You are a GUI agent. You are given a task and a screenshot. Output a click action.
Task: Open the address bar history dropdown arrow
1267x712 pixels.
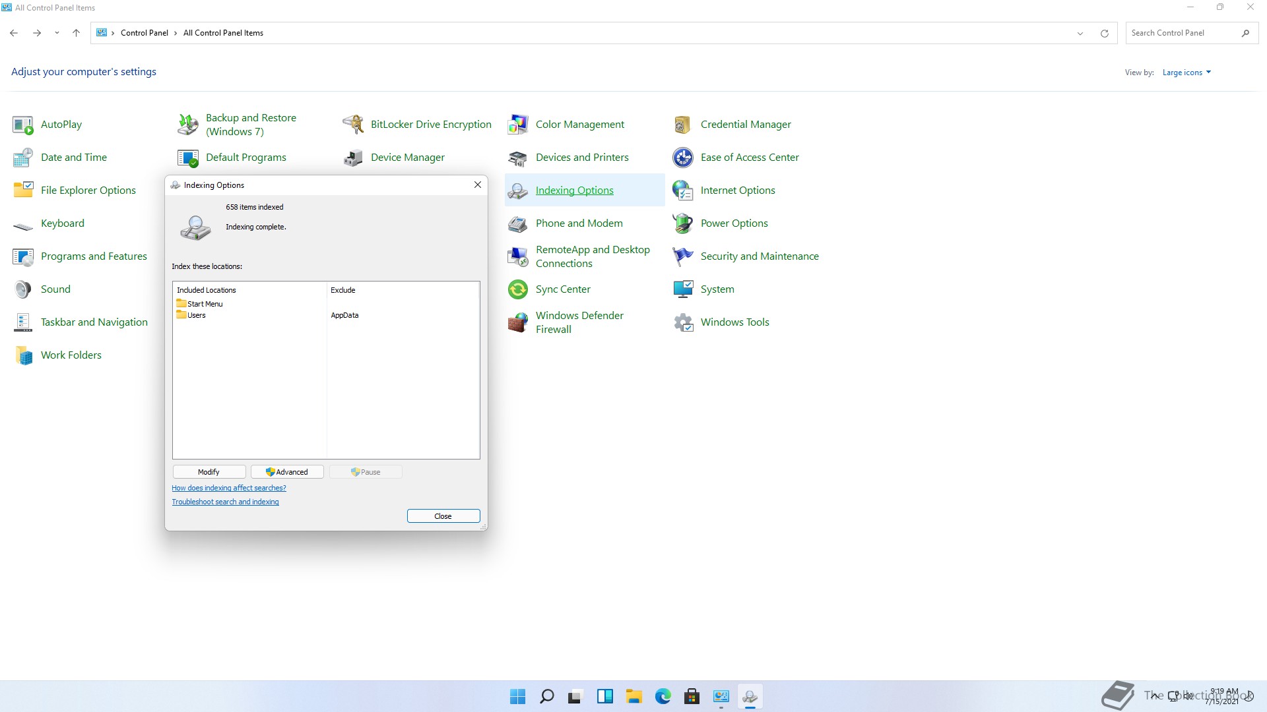click(1080, 34)
